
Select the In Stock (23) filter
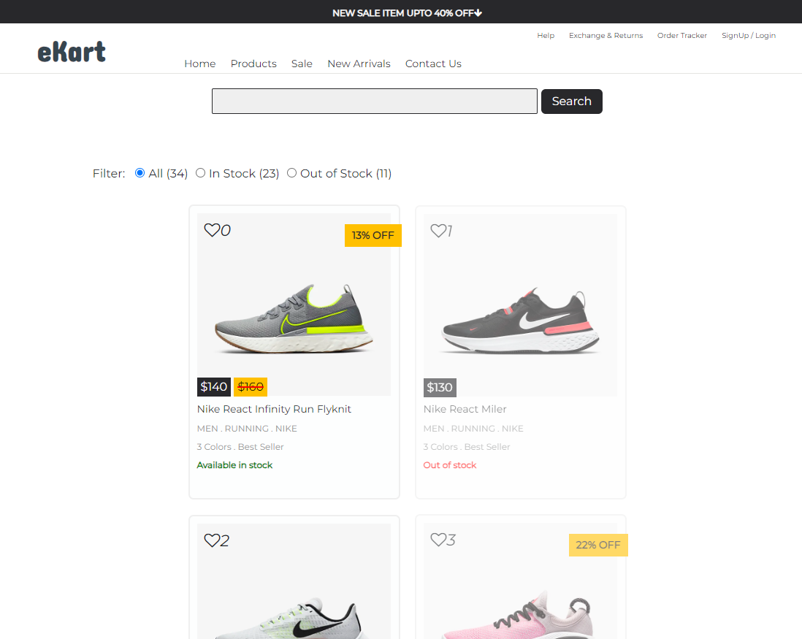click(x=200, y=173)
